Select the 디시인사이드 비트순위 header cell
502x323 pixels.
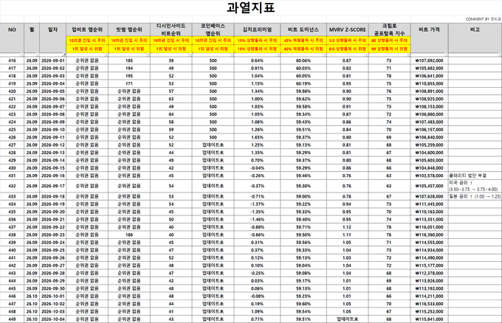click(171, 29)
